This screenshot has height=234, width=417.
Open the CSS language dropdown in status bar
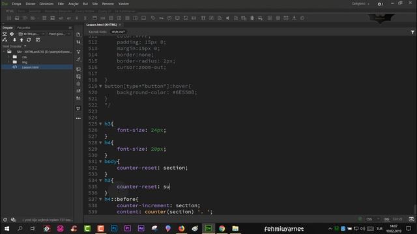[x=372, y=219]
